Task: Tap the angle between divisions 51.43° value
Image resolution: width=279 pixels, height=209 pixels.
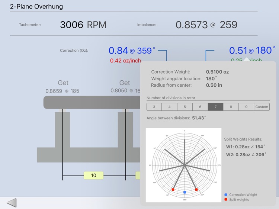Action: [x=199, y=118]
